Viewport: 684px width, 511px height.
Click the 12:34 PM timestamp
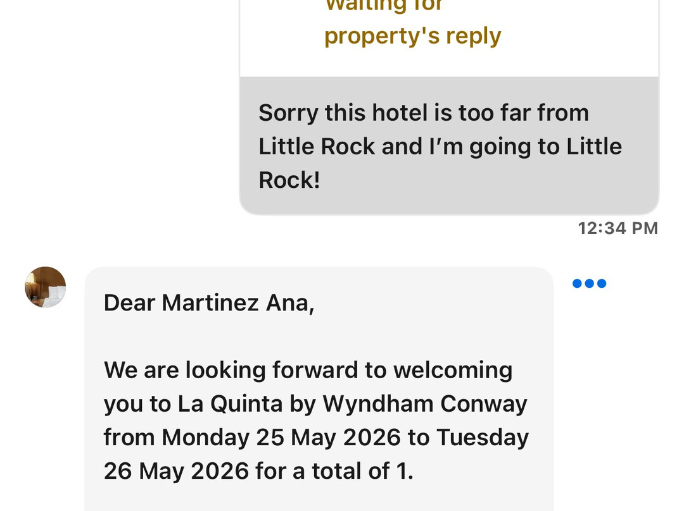(x=617, y=228)
